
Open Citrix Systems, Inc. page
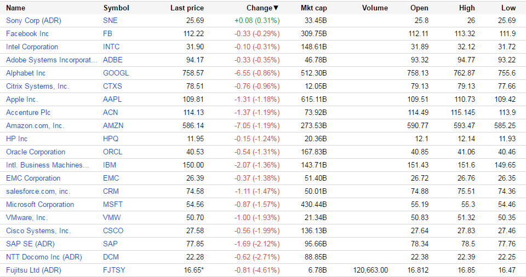click(x=38, y=86)
